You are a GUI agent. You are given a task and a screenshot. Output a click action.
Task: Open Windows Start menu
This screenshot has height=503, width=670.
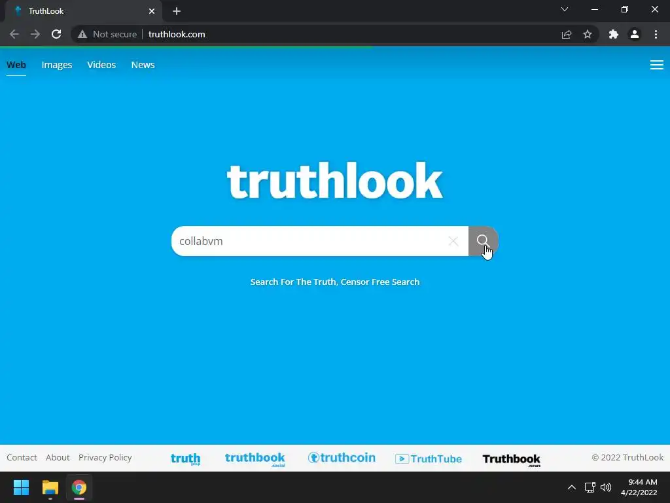tap(21, 487)
